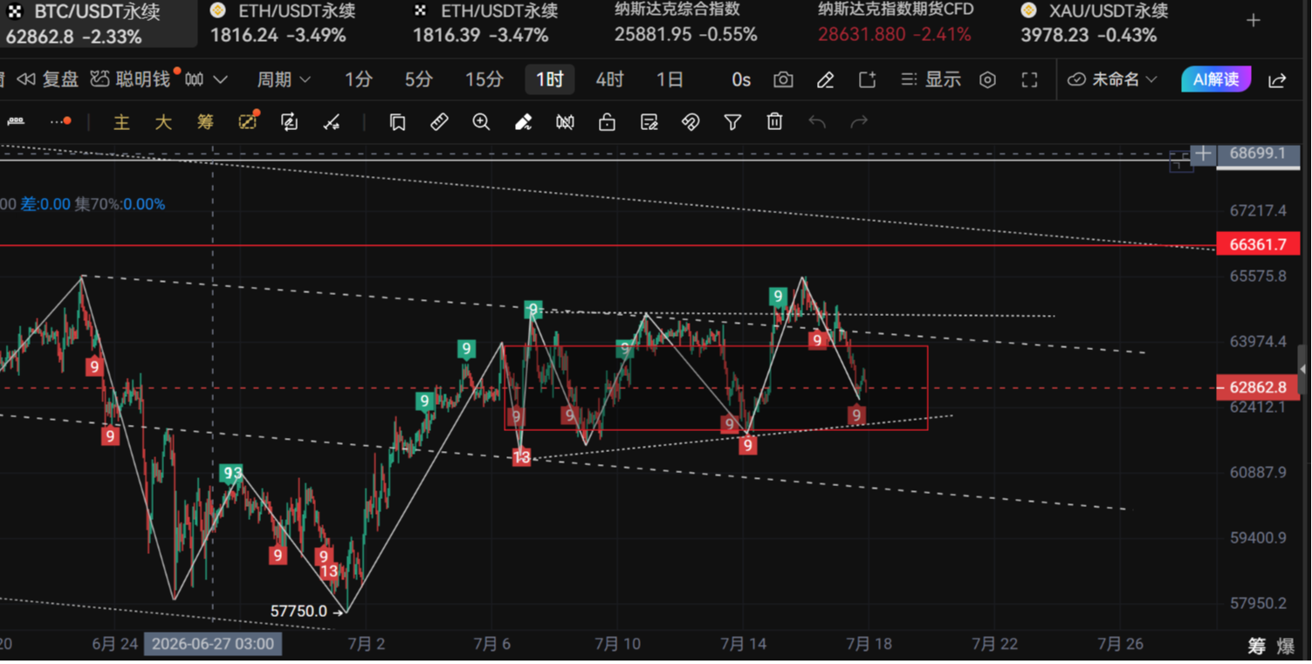Toggle the 筹 chip distribution button
This screenshot has width=1312, height=664.
click(205, 123)
